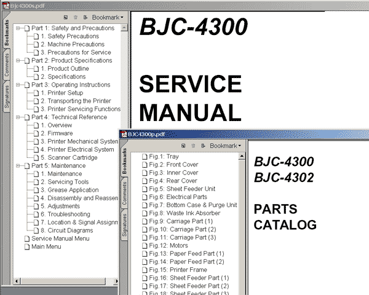Open Fig.7: Bottom Case & Purge Unit

[x=193, y=205]
